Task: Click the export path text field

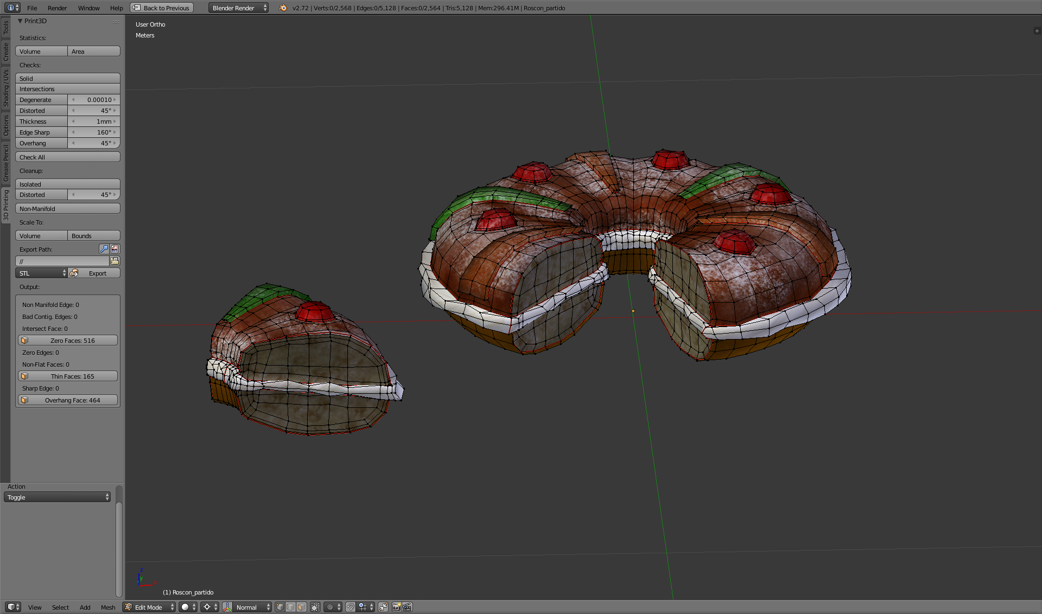Action: click(62, 261)
